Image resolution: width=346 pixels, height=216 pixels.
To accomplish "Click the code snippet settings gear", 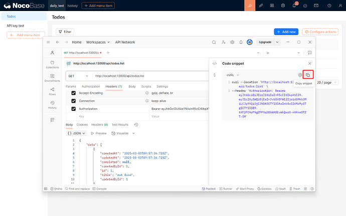I will (x=300, y=75).
